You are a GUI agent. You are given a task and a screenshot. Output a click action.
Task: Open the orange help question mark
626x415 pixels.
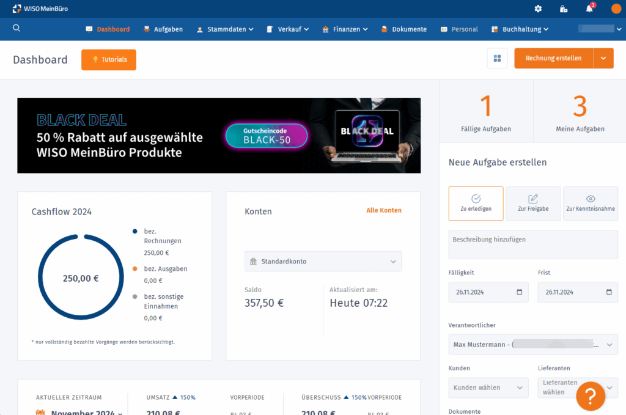point(591,395)
